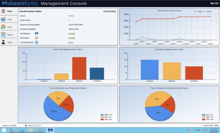The width and height of the screenshot is (220, 133).
Task: Open the Windows Start button
Action: pos(4,130)
